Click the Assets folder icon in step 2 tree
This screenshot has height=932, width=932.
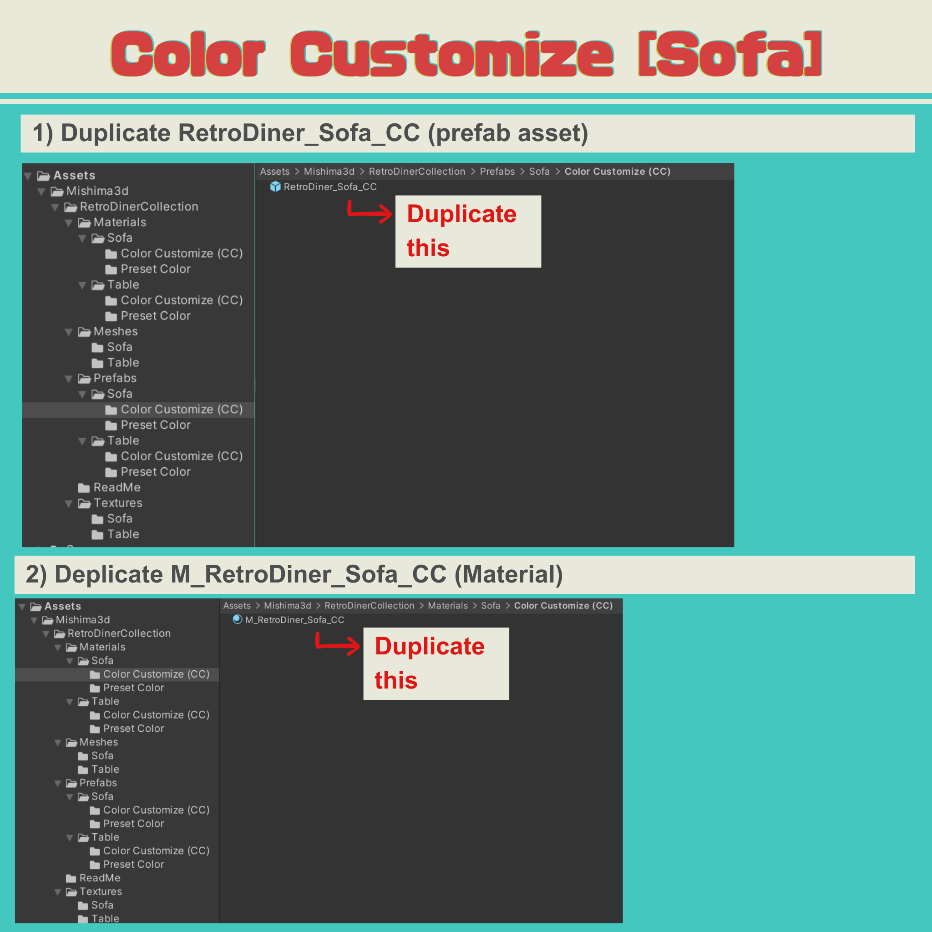tap(35, 606)
